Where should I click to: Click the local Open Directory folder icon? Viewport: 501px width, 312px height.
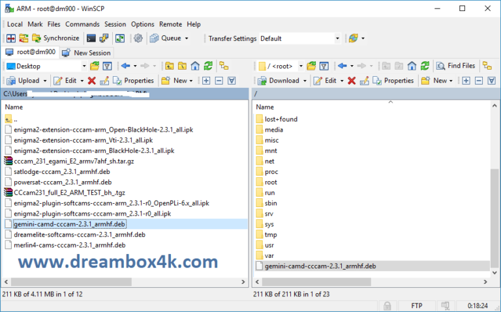pyautogui.click(x=95, y=66)
